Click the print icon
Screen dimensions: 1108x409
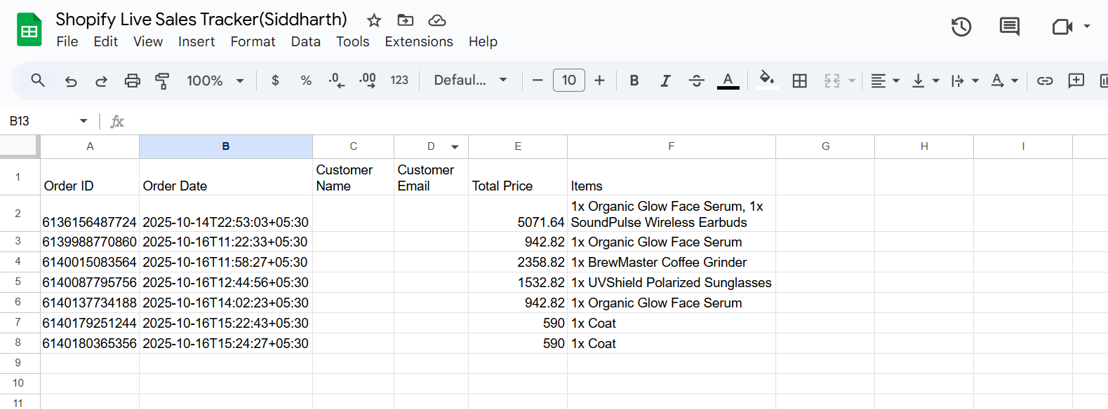tap(132, 81)
